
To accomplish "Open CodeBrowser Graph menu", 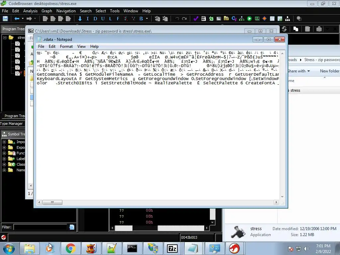I will (47, 11).
